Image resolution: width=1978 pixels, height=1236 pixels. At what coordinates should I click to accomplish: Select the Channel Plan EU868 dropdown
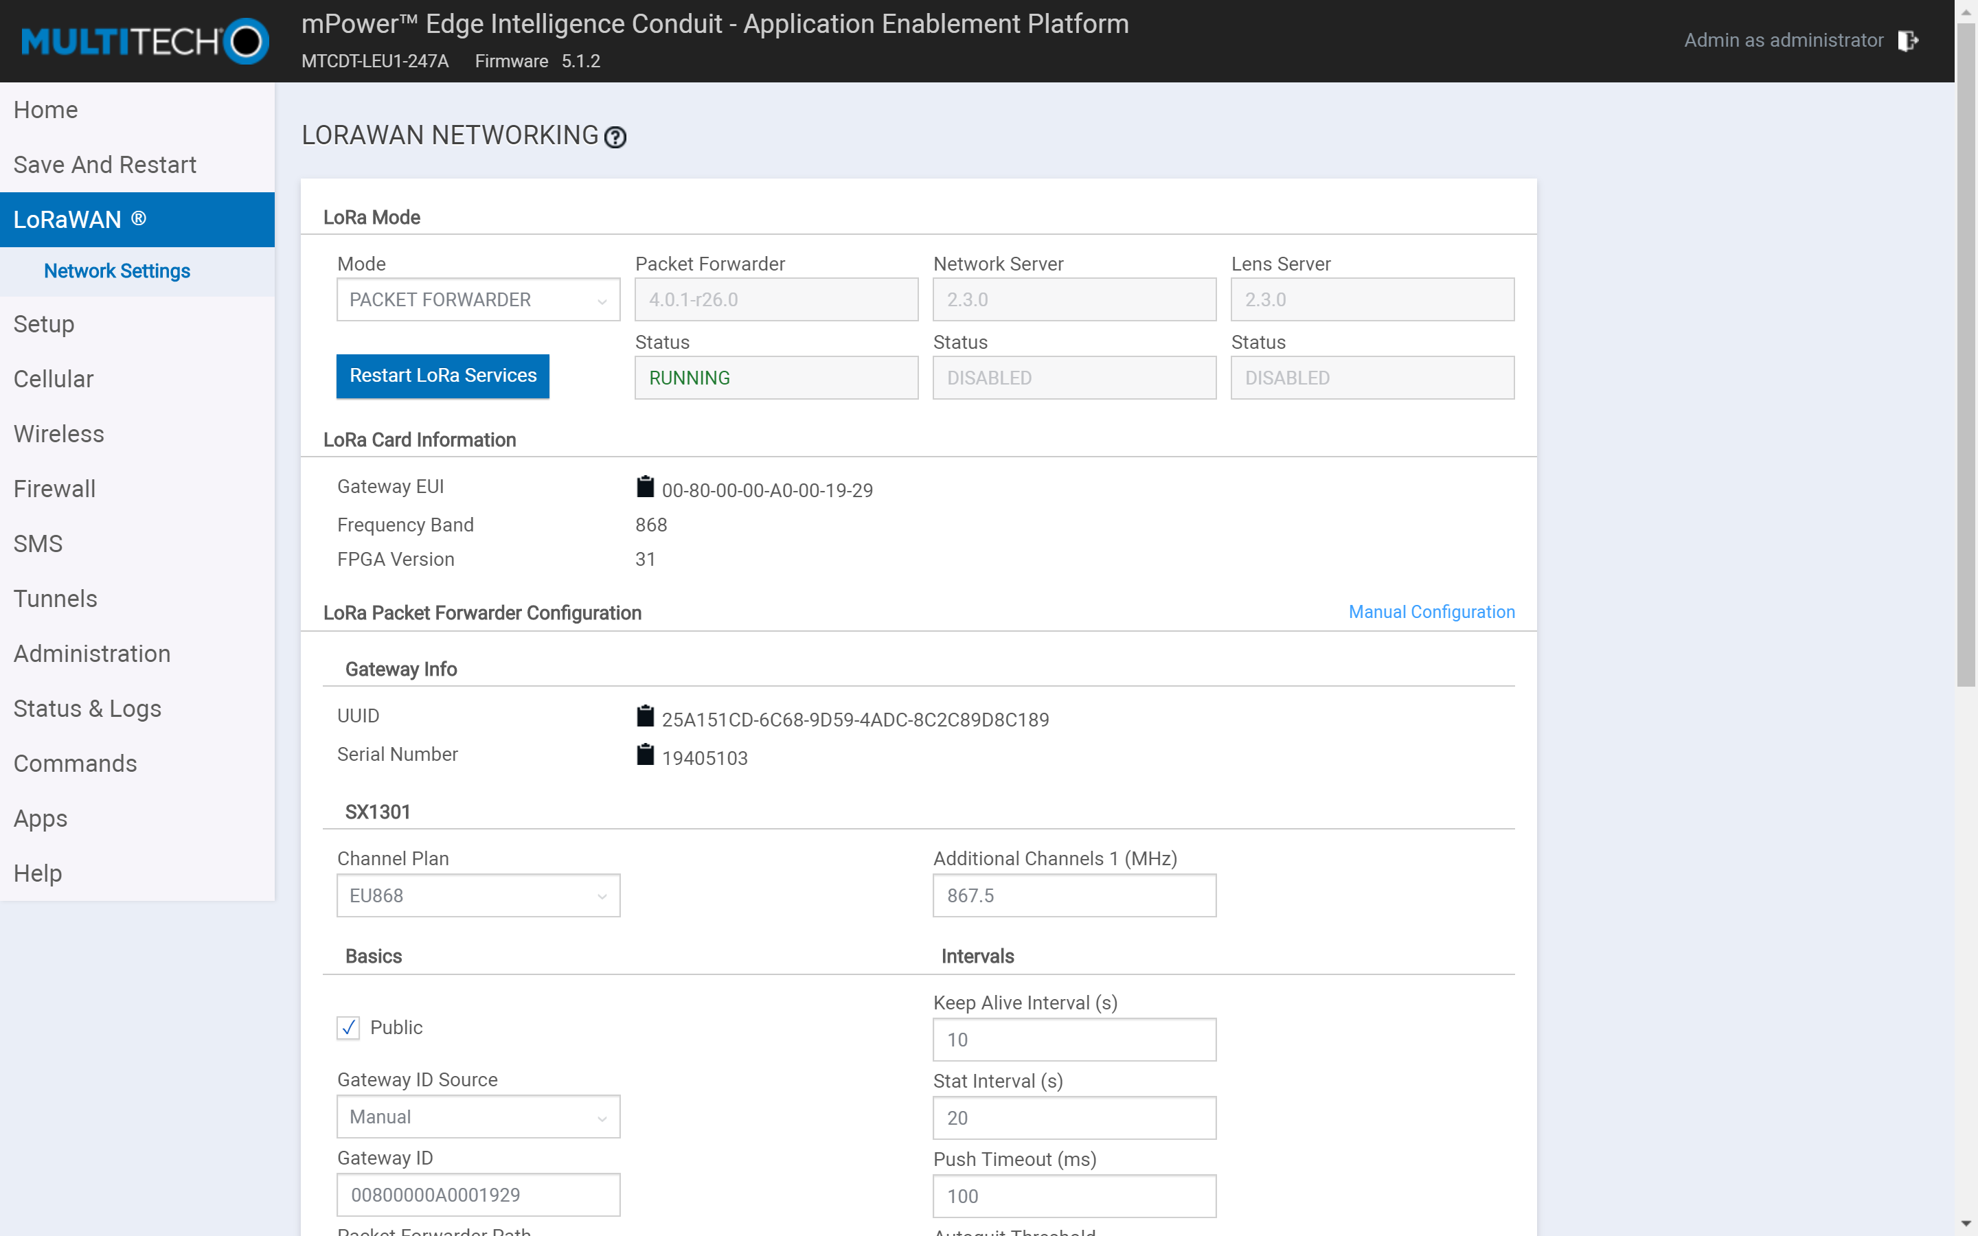[x=479, y=895]
